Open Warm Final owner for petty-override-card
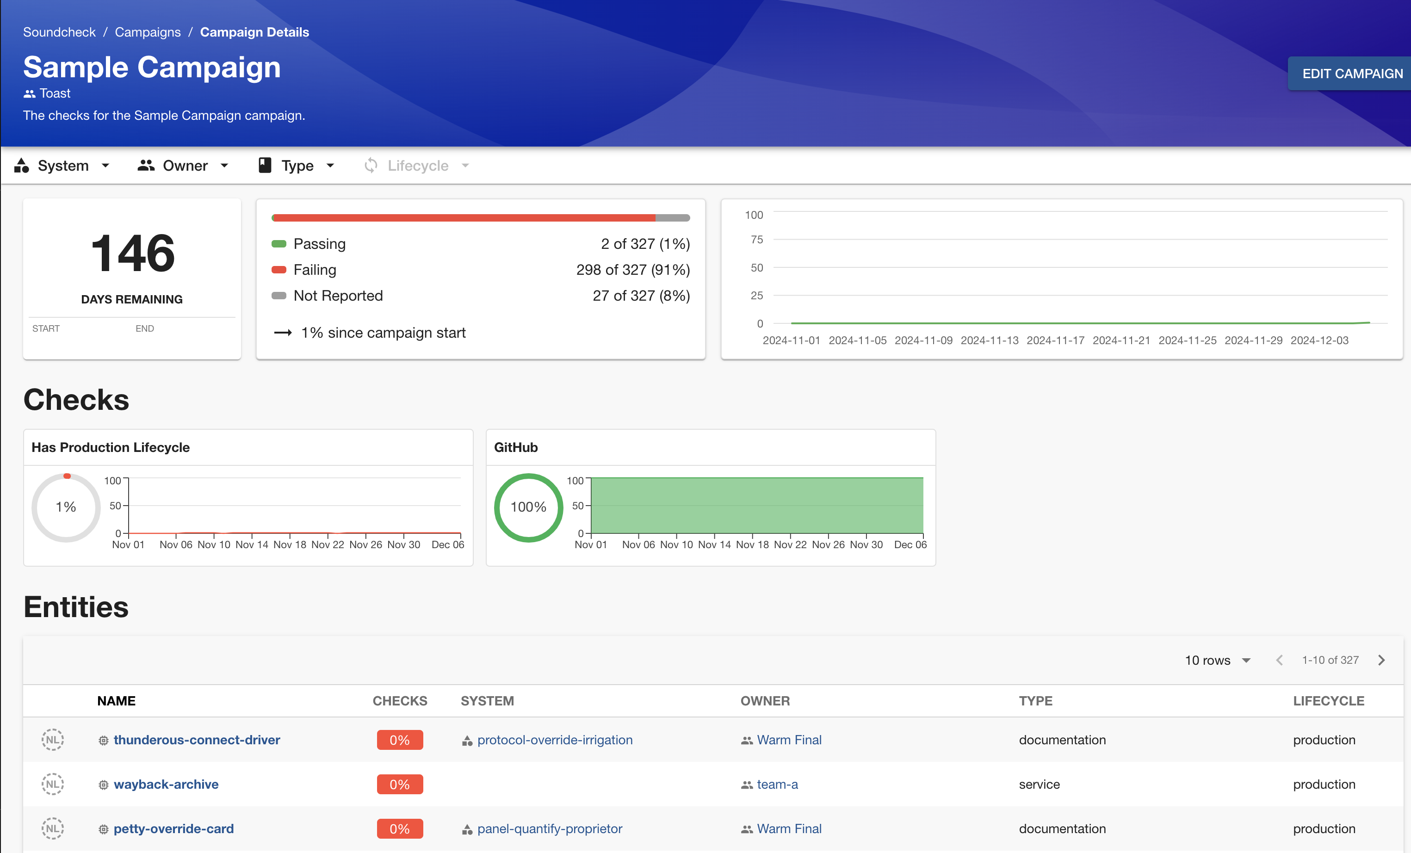The height and width of the screenshot is (853, 1411). (789, 828)
